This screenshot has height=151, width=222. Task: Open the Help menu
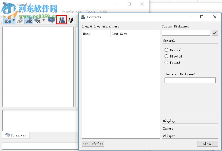pos(103,12)
